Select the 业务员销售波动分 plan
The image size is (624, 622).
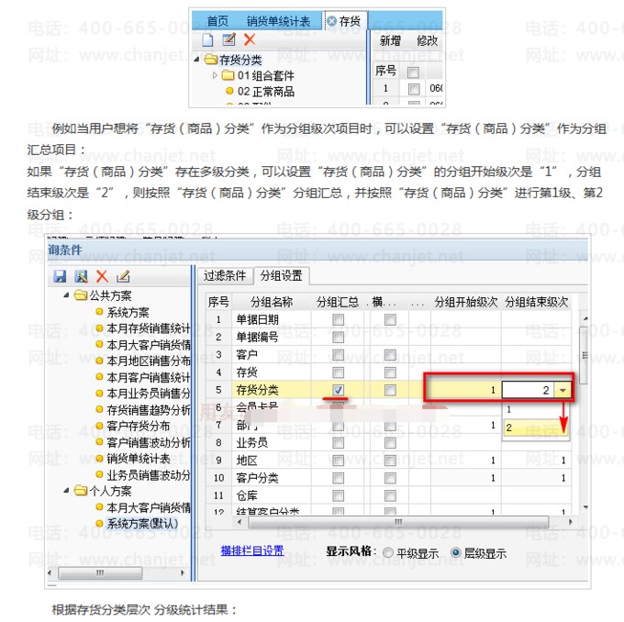pyautogui.click(x=149, y=475)
